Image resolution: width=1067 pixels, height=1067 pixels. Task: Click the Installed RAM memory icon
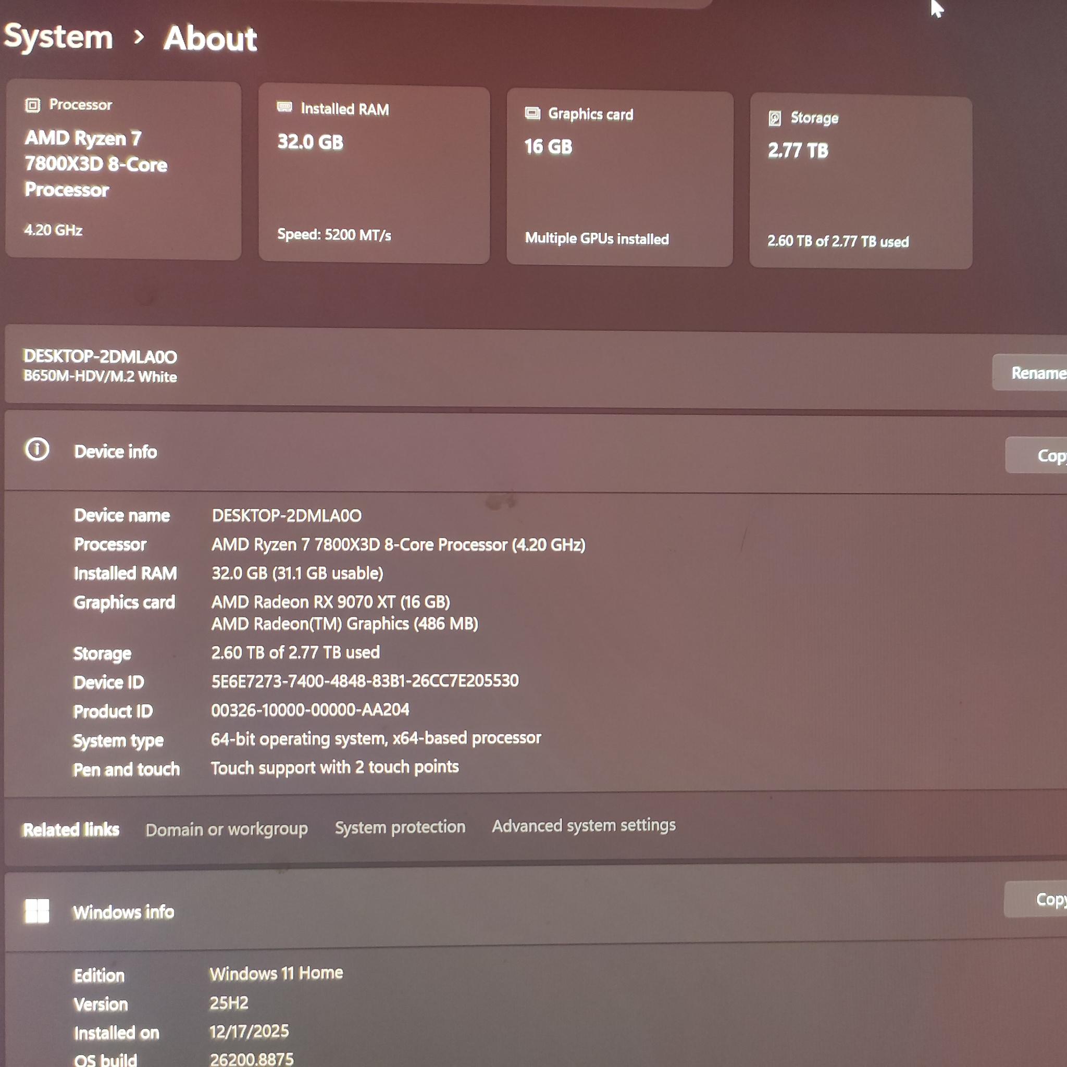pos(284,107)
